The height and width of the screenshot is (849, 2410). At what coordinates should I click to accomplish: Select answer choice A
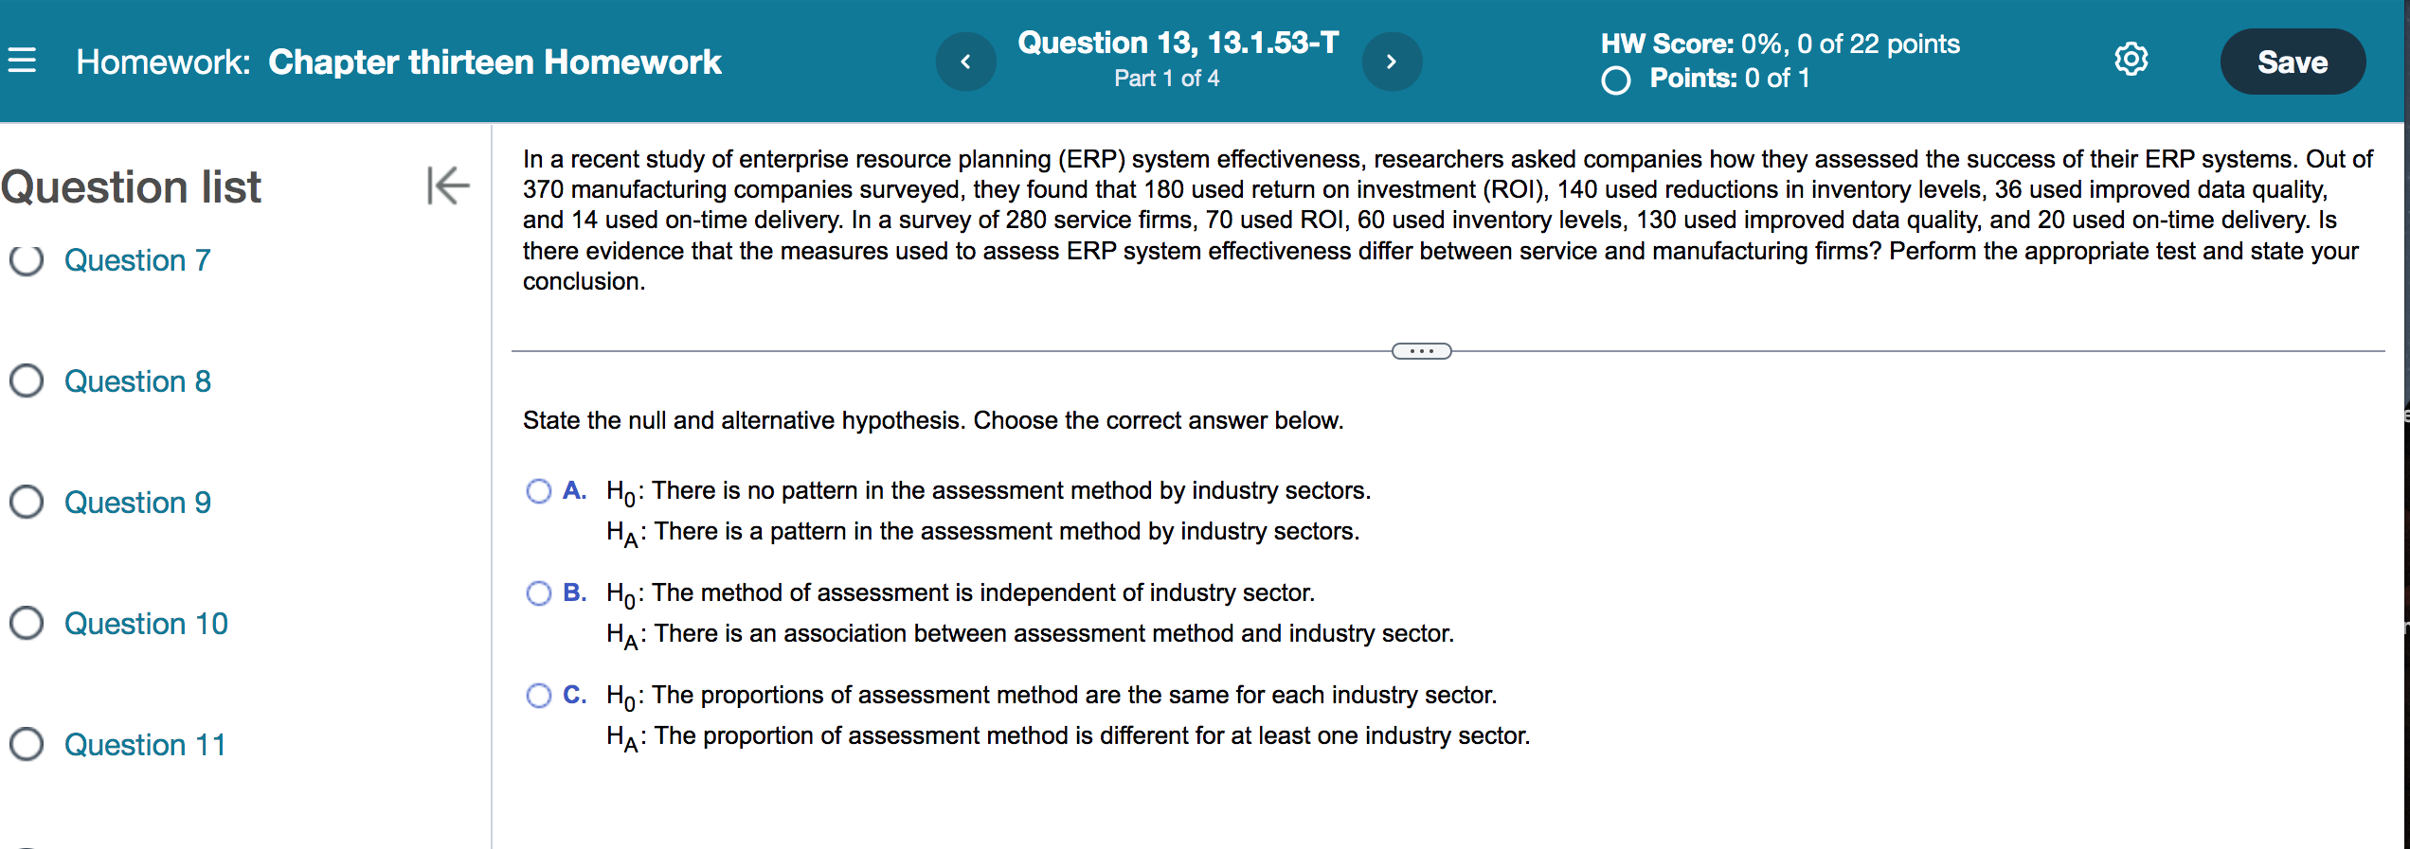(x=538, y=491)
